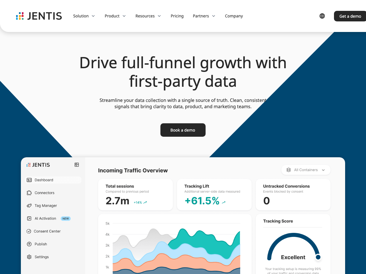Open Tag Manager via its tag icon
366x274 pixels.
point(29,205)
